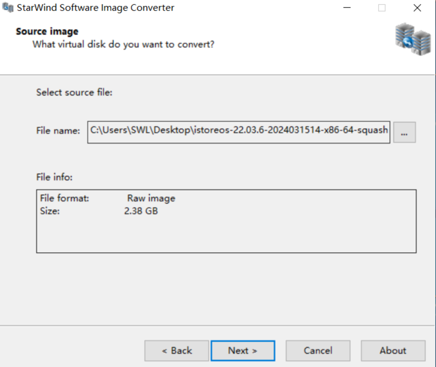Click the 'Select source file:' label
This screenshot has width=436, height=367.
[74, 92]
